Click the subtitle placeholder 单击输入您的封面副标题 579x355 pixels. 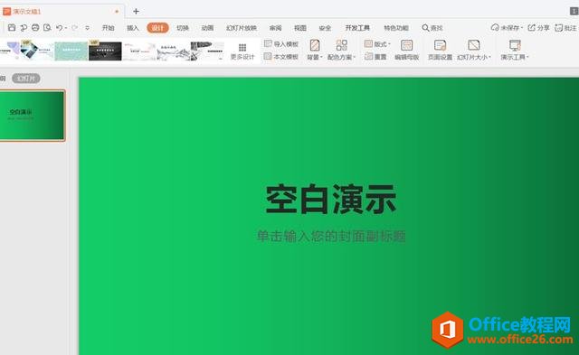(331, 237)
